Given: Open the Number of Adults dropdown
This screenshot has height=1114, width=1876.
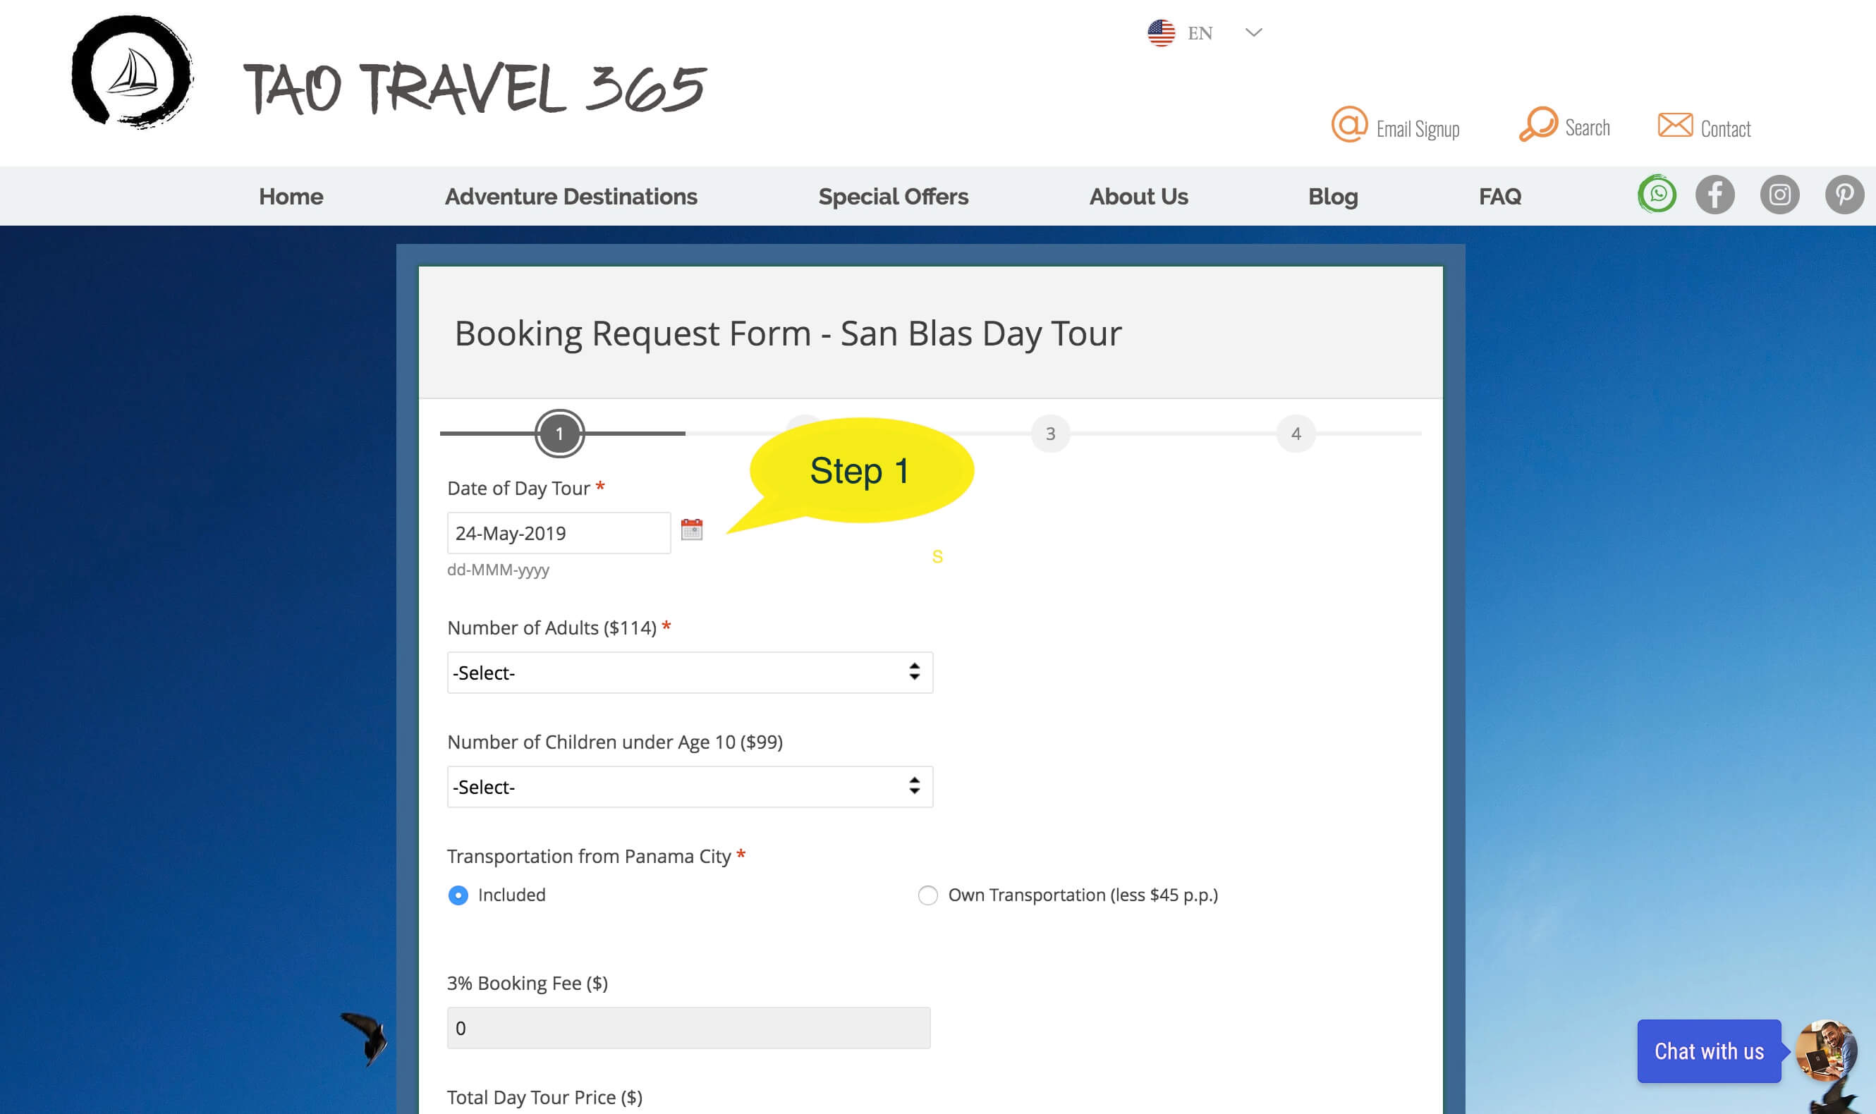Looking at the screenshot, I should [x=690, y=673].
